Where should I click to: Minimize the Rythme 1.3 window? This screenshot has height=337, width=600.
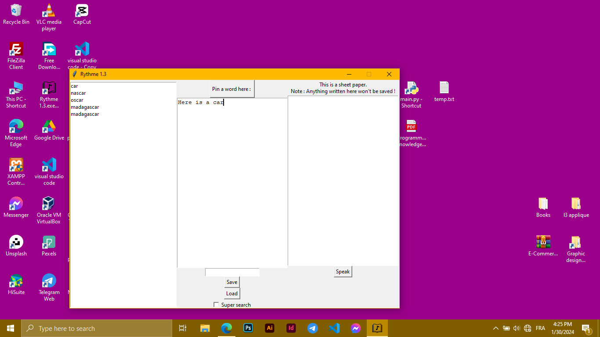(349, 74)
